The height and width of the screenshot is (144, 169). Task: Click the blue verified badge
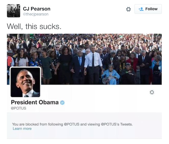click(62, 102)
